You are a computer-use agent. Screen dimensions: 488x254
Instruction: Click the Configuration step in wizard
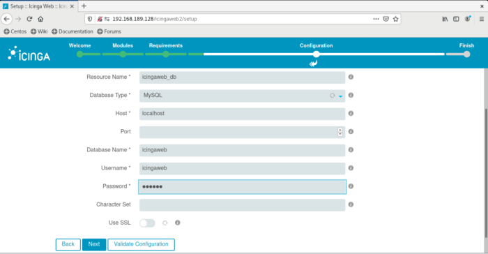click(x=317, y=50)
